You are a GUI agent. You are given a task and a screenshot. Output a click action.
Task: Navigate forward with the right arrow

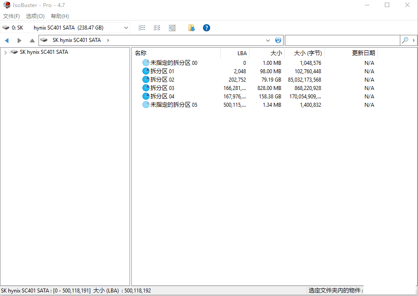[x=19, y=41]
